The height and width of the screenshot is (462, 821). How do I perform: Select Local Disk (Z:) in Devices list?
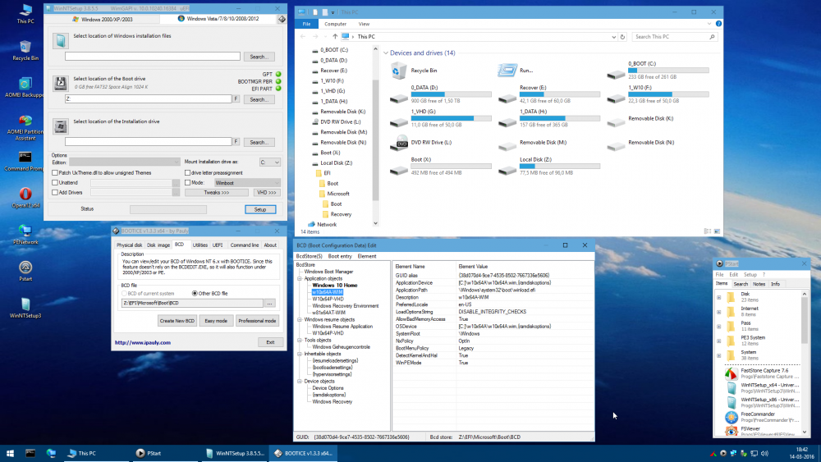click(548, 166)
